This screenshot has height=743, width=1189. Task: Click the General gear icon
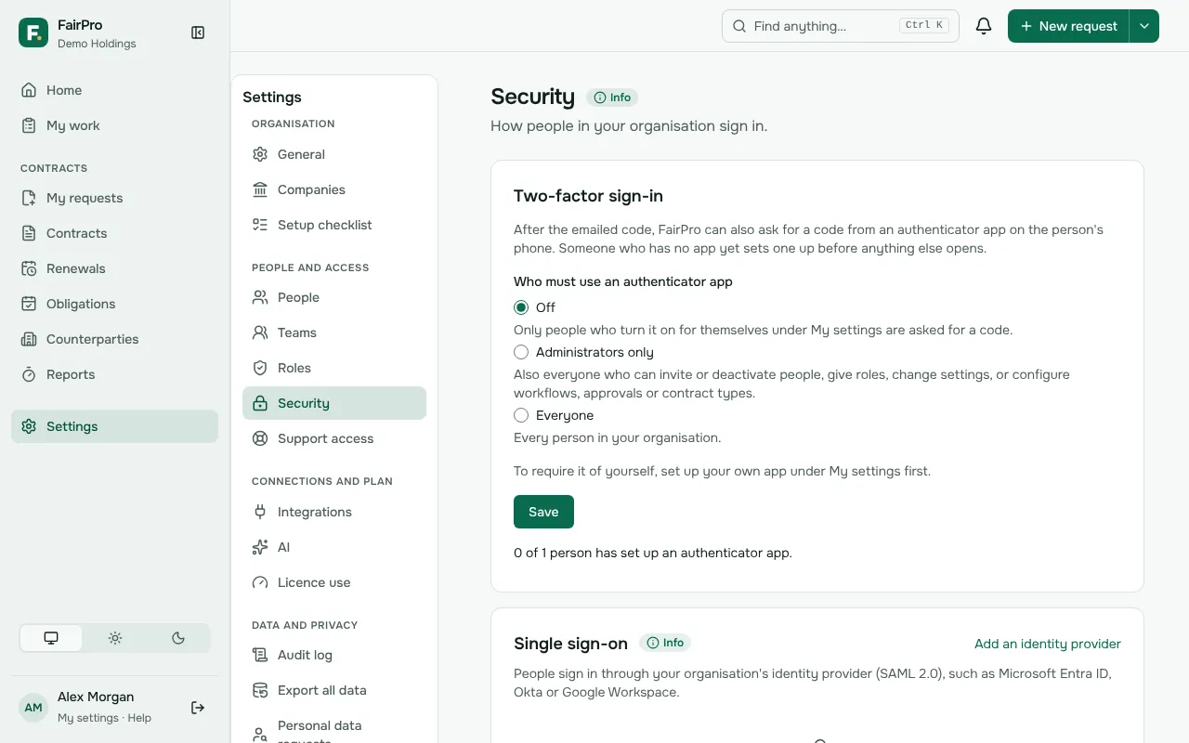click(260, 154)
